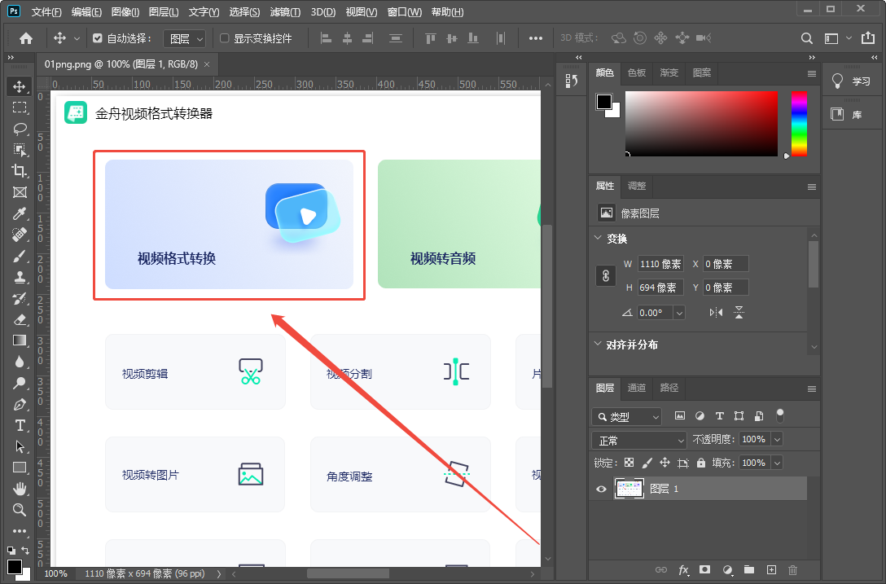Select the History Brush tool
886x584 pixels.
(x=20, y=298)
